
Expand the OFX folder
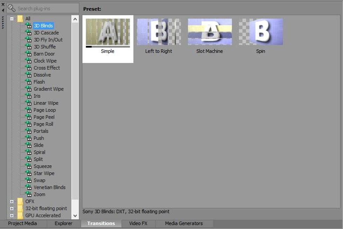pos(13,201)
